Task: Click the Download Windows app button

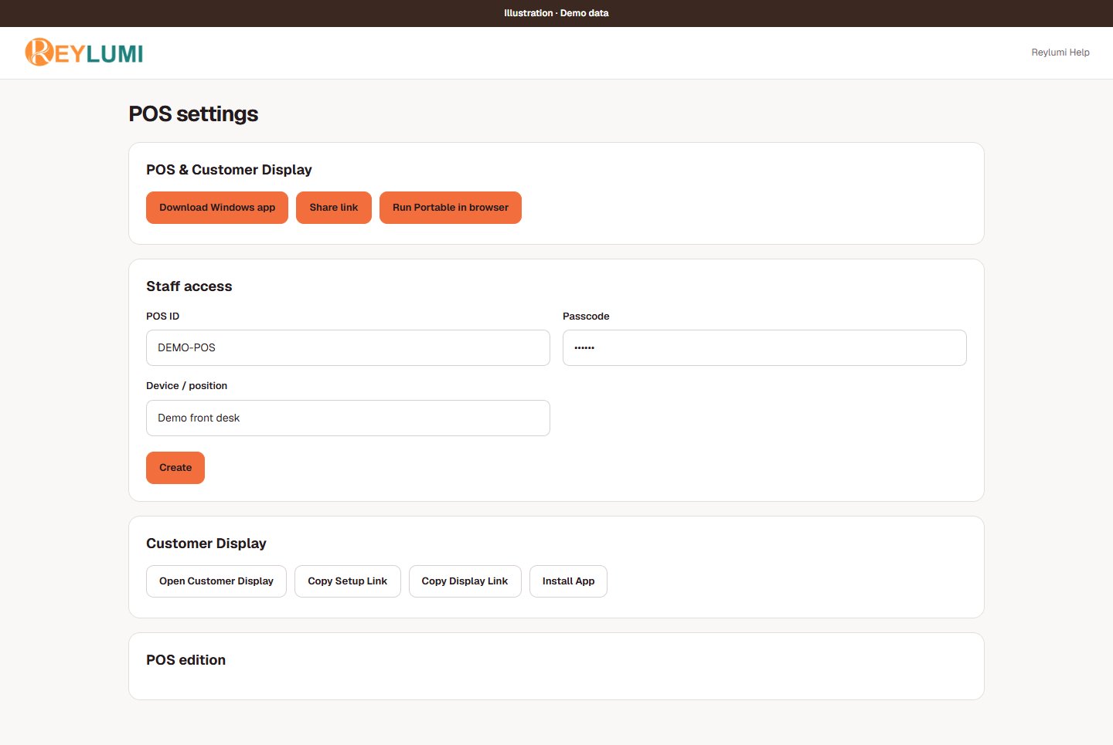Action: 217,208
